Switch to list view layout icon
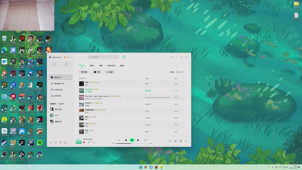 click(x=177, y=72)
